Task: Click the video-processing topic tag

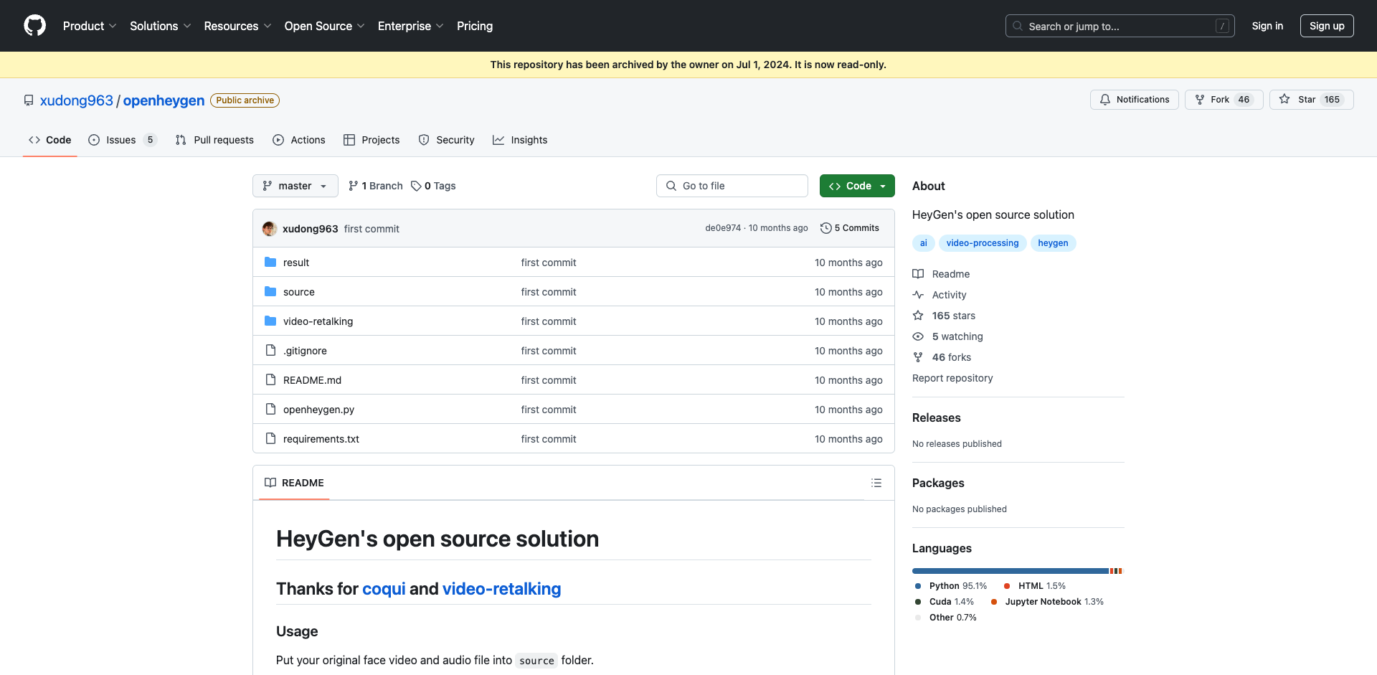Action: click(x=983, y=243)
